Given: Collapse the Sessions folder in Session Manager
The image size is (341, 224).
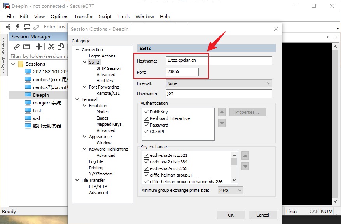Looking at the screenshot, I should pyautogui.click(x=13, y=64).
